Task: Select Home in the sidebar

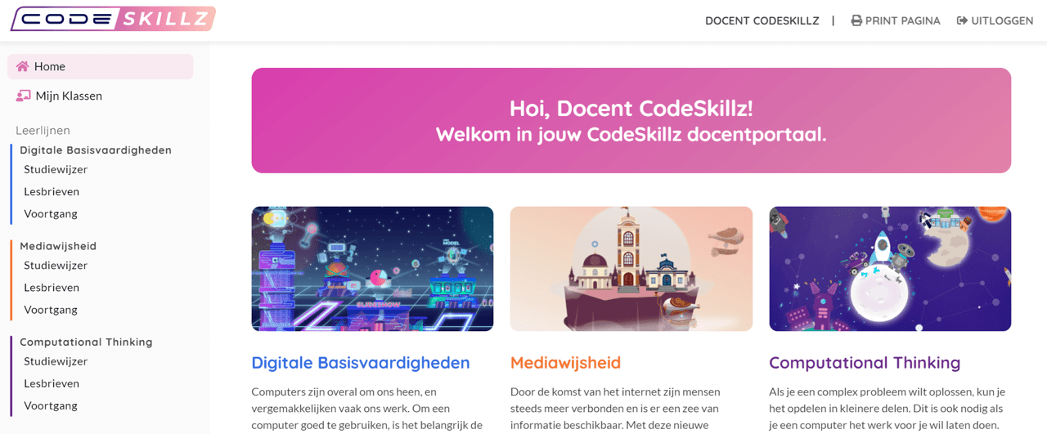Action: click(x=101, y=66)
